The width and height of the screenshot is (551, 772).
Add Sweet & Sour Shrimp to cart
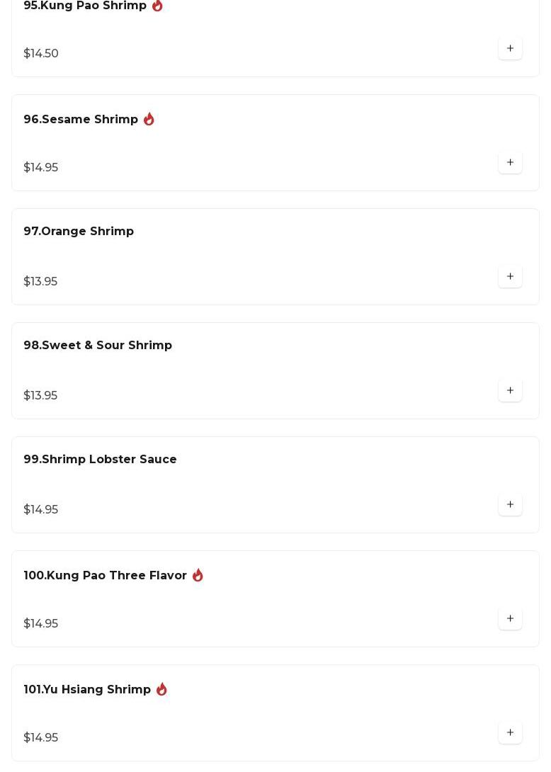[510, 391]
